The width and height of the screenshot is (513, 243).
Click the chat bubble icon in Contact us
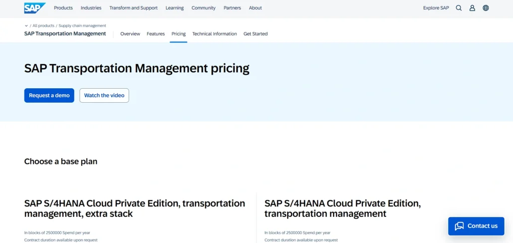(459, 226)
